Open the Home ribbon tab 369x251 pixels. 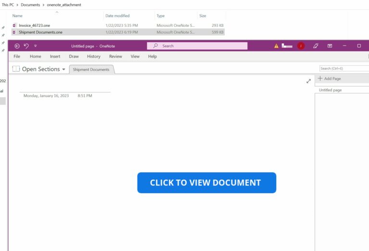pyautogui.click(x=35, y=56)
